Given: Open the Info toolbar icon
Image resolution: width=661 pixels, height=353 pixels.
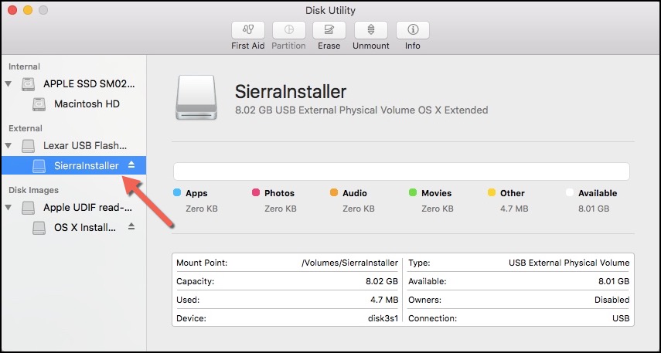Looking at the screenshot, I should [x=412, y=30].
